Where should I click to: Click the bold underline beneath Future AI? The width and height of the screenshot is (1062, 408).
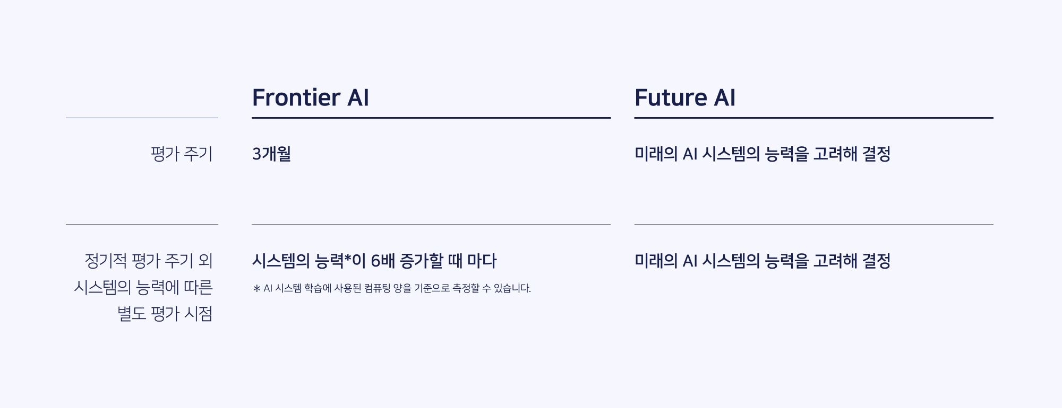813,118
